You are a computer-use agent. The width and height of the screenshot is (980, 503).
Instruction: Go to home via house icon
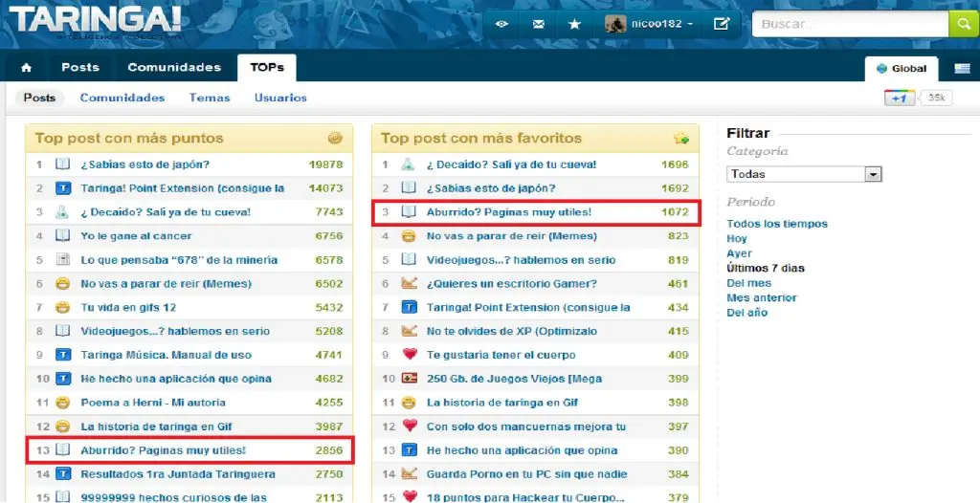(26, 68)
